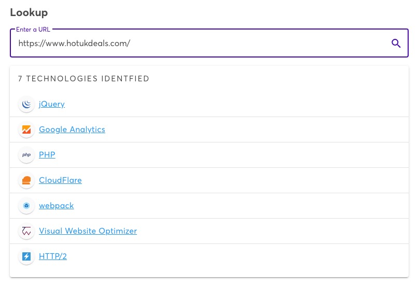This screenshot has height=287, width=418.
Task: Click the CloudFlare orange cloud icon
Action: 26,180
